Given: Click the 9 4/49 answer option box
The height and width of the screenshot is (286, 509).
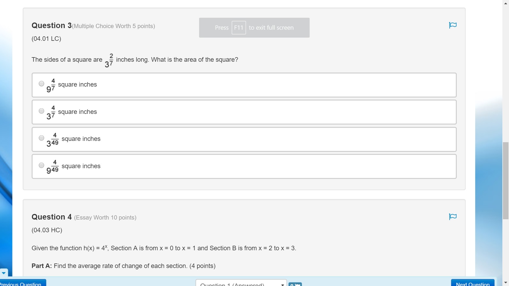Looking at the screenshot, I should pos(244,166).
